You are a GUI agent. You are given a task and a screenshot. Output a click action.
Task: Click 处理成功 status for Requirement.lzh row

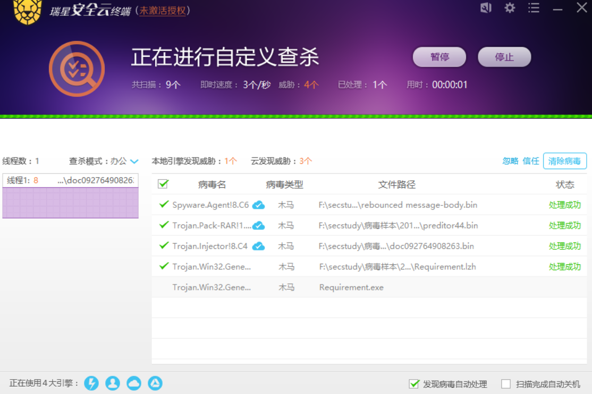point(565,267)
